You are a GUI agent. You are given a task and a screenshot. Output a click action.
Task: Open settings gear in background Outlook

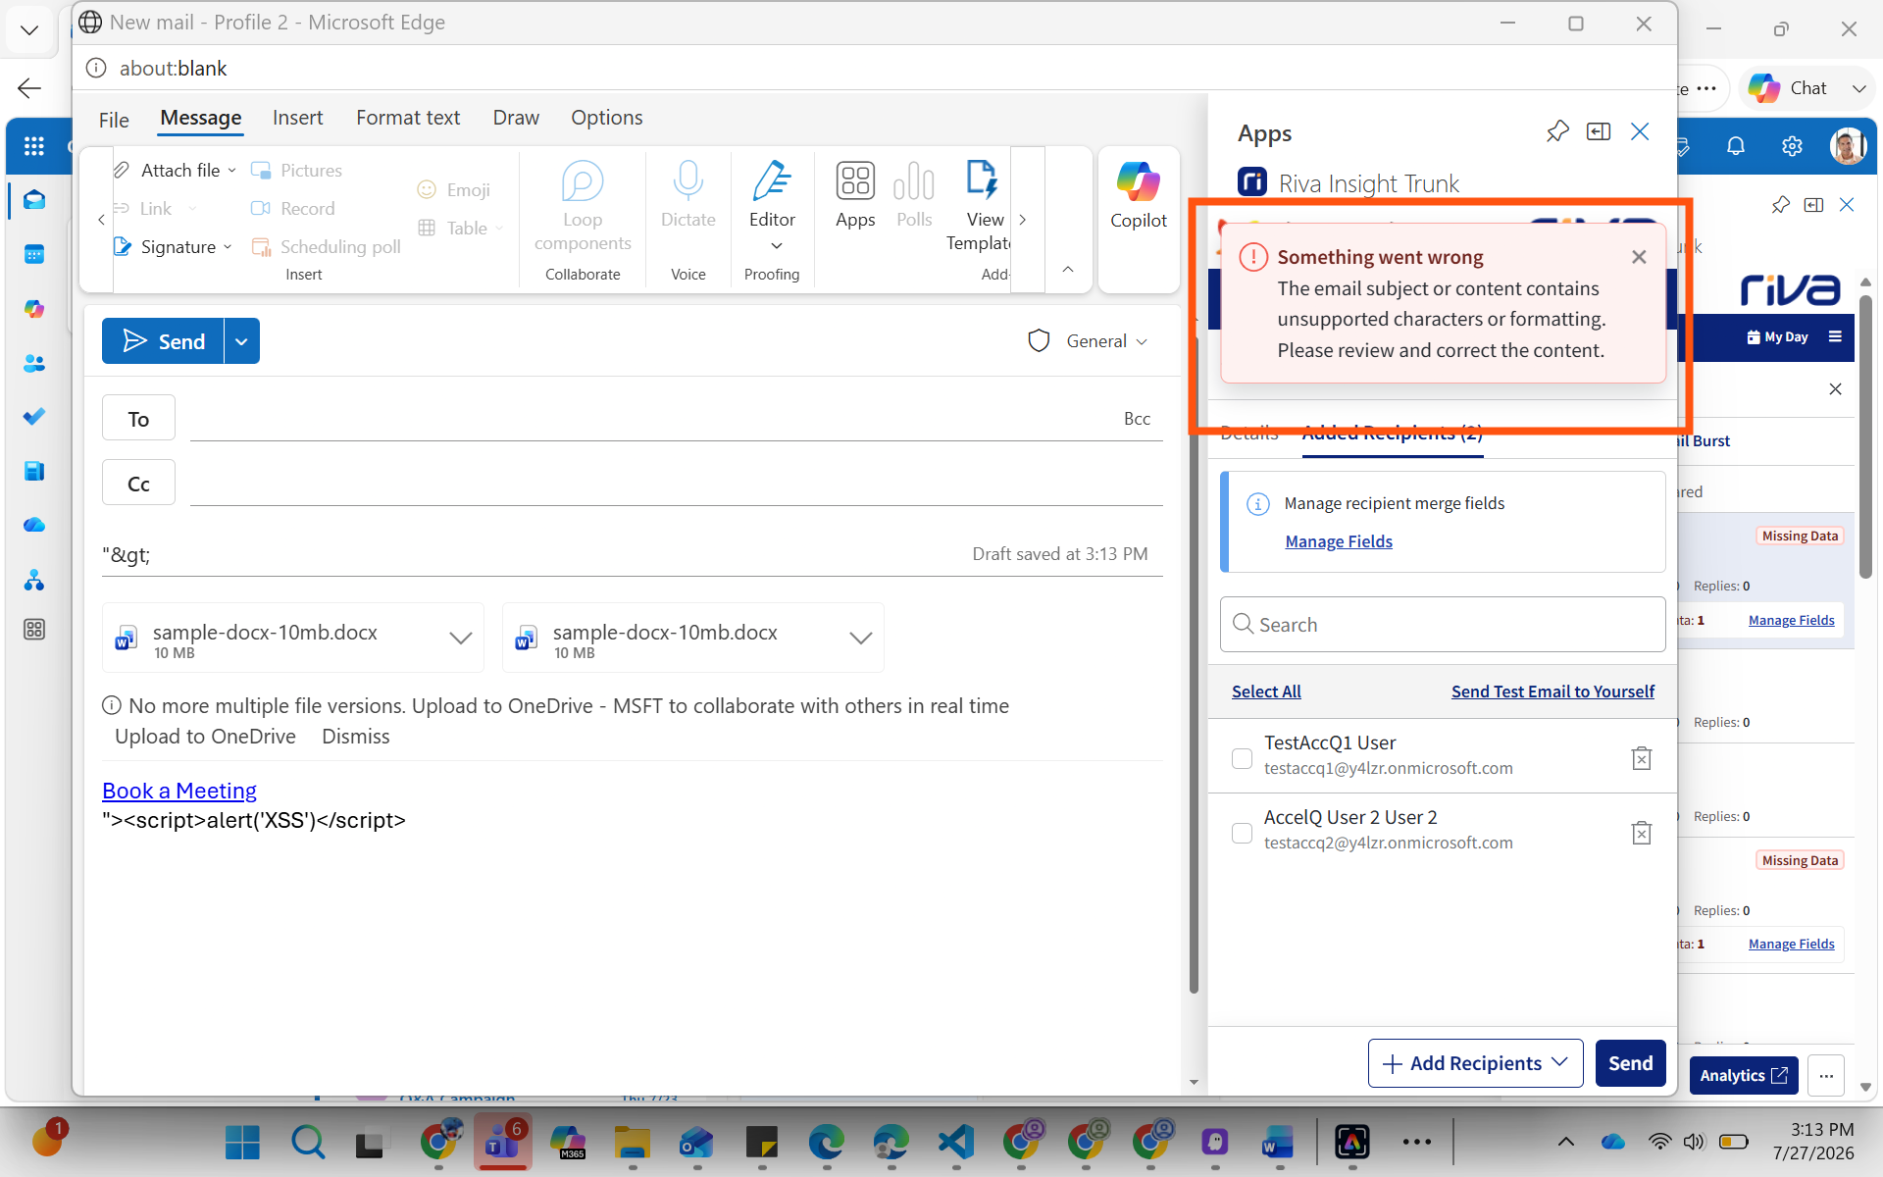[x=1792, y=146]
